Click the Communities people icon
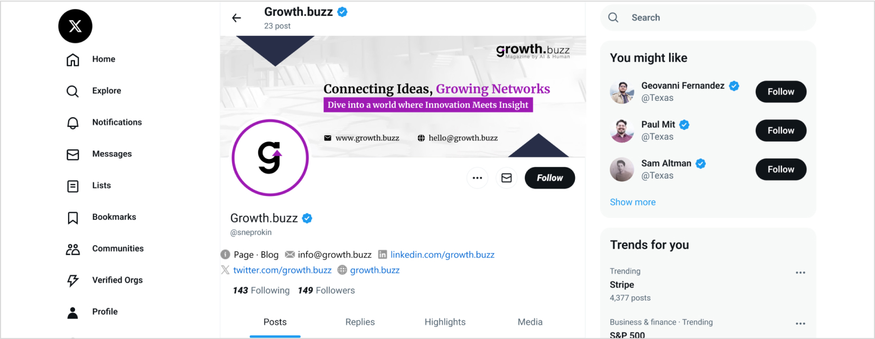 click(x=73, y=249)
